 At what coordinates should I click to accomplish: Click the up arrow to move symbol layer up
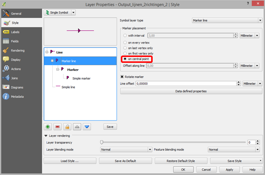77,127
